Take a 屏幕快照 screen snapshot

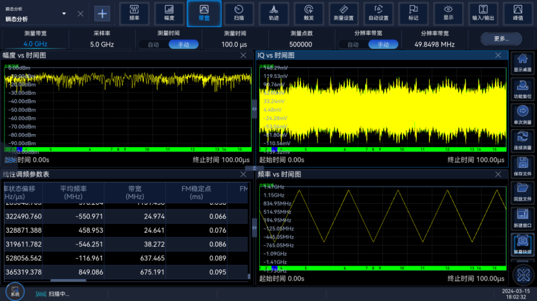pos(523,245)
